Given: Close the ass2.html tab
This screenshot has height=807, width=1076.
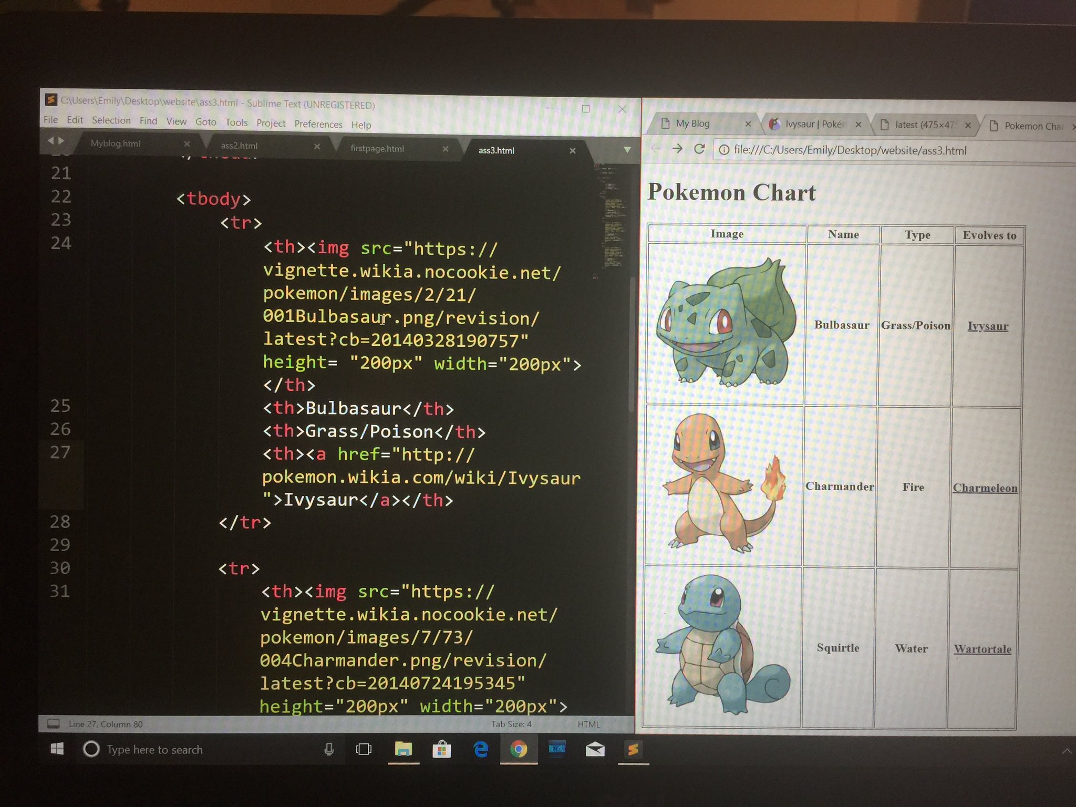Looking at the screenshot, I should (317, 147).
